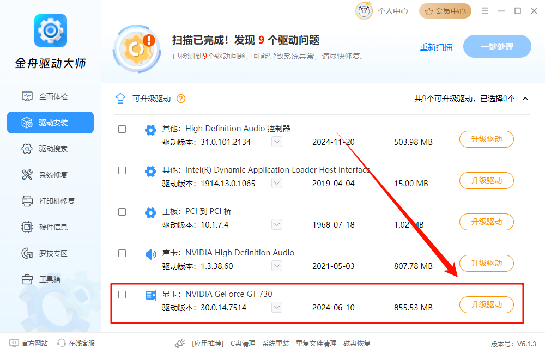Click the date 2024-06-10 in GT 730 row
Image resolution: width=545 pixels, height=354 pixels.
click(334, 308)
